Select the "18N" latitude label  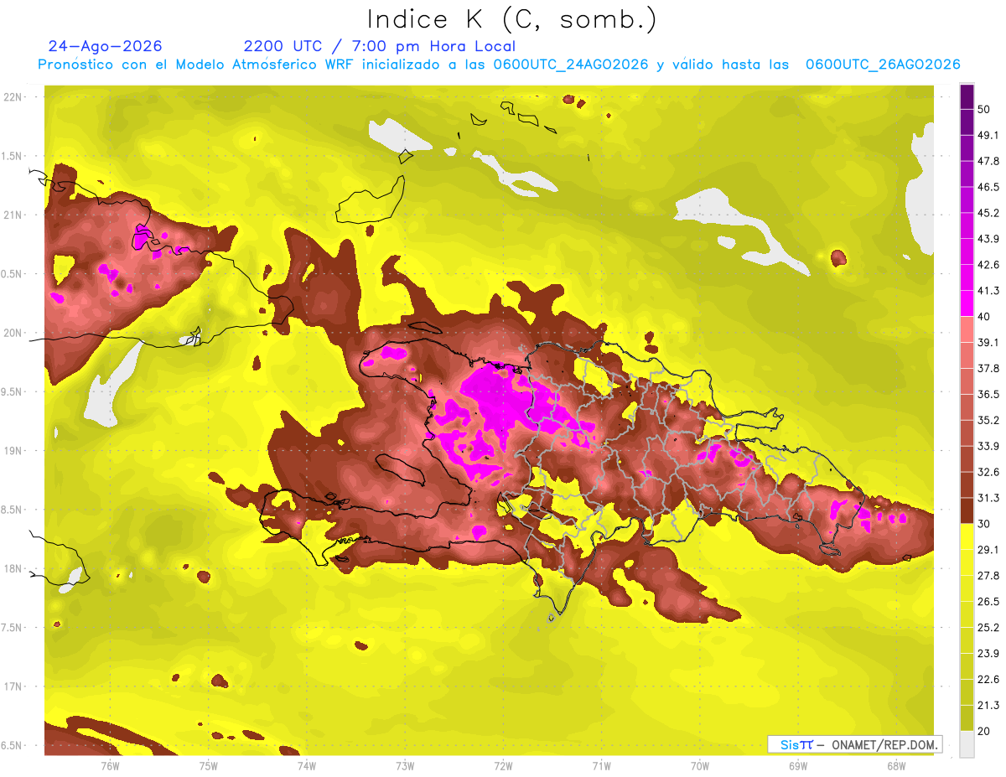[13, 568]
